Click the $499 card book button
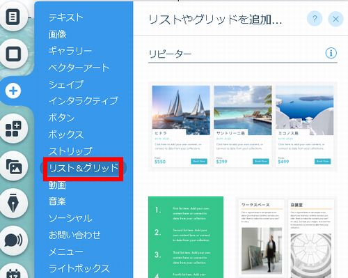348x278 pixels. coord(323,161)
